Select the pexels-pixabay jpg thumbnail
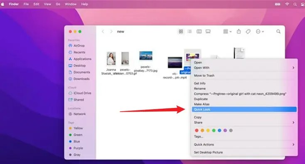 146,56
